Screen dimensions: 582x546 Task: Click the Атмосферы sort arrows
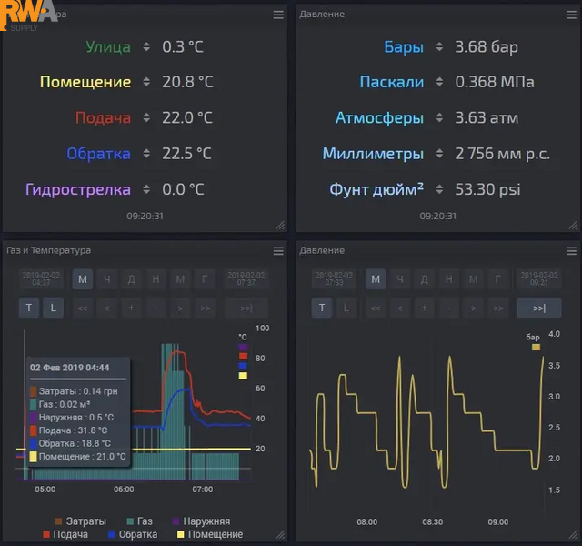(x=439, y=117)
